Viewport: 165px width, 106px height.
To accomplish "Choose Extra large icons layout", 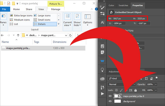I will click(x=21, y=16).
